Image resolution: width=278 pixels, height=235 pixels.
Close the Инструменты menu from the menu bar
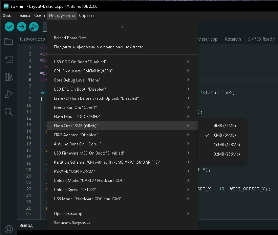(62, 16)
